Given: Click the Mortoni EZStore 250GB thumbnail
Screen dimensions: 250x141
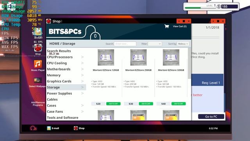Looking at the screenshot, I should 138,58.
